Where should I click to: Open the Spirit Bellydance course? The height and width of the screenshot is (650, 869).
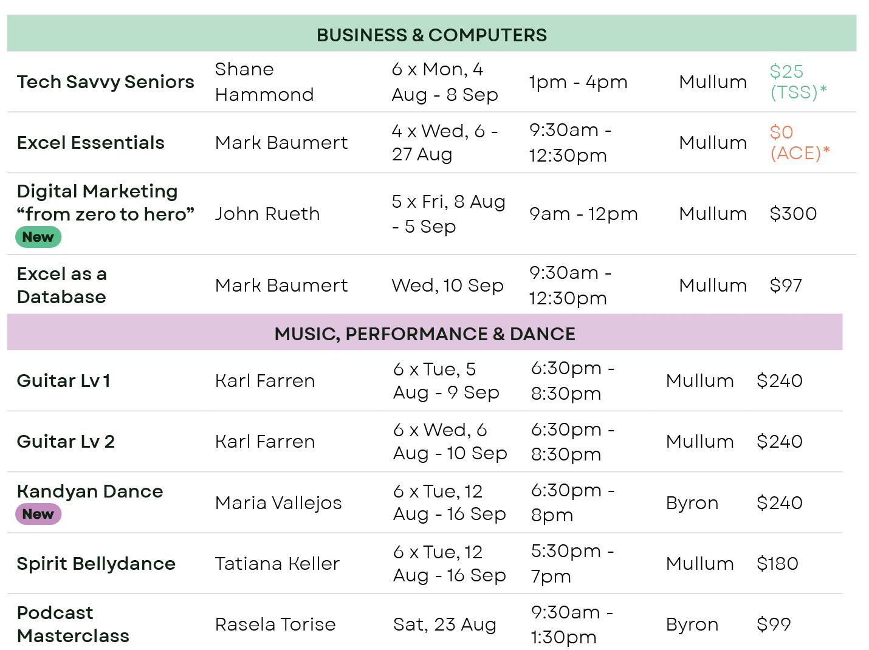click(x=96, y=564)
